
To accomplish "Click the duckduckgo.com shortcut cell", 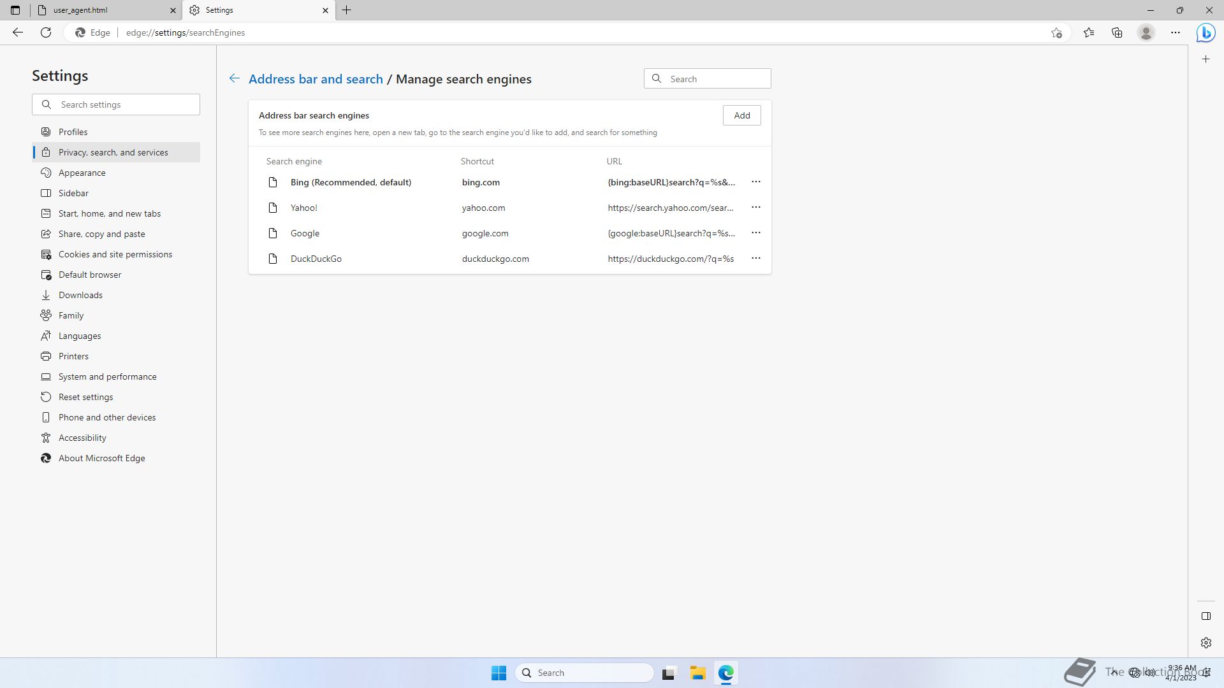I will click(x=495, y=259).
